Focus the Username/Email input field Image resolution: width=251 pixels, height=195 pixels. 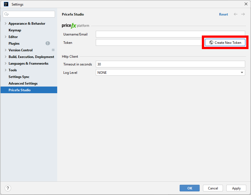coord(170,34)
